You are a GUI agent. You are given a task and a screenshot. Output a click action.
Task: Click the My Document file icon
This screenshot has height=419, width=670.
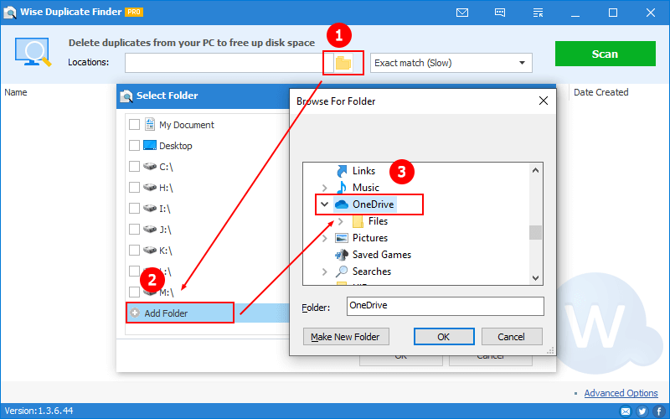[150, 124]
